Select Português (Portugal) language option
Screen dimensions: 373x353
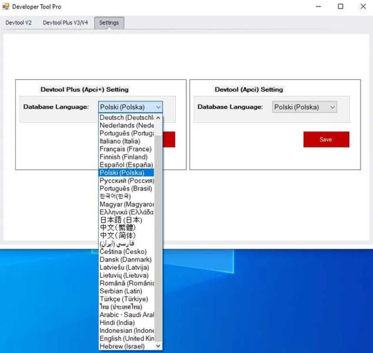(127, 133)
